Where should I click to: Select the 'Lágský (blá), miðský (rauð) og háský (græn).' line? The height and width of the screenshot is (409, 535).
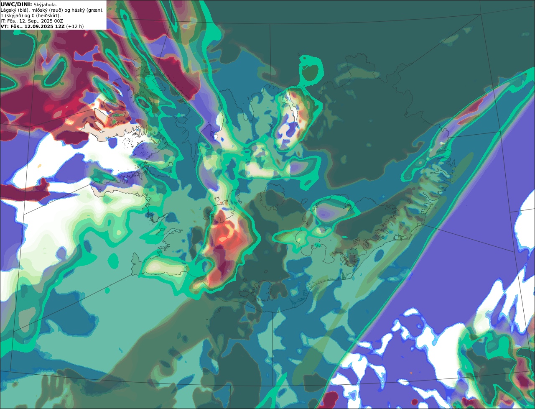tap(52, 10)
